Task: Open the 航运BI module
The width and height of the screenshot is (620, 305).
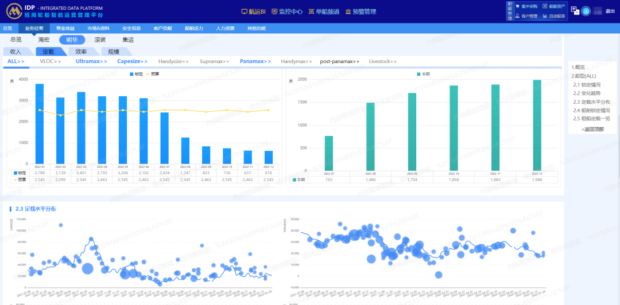Action: coord(254,11)
